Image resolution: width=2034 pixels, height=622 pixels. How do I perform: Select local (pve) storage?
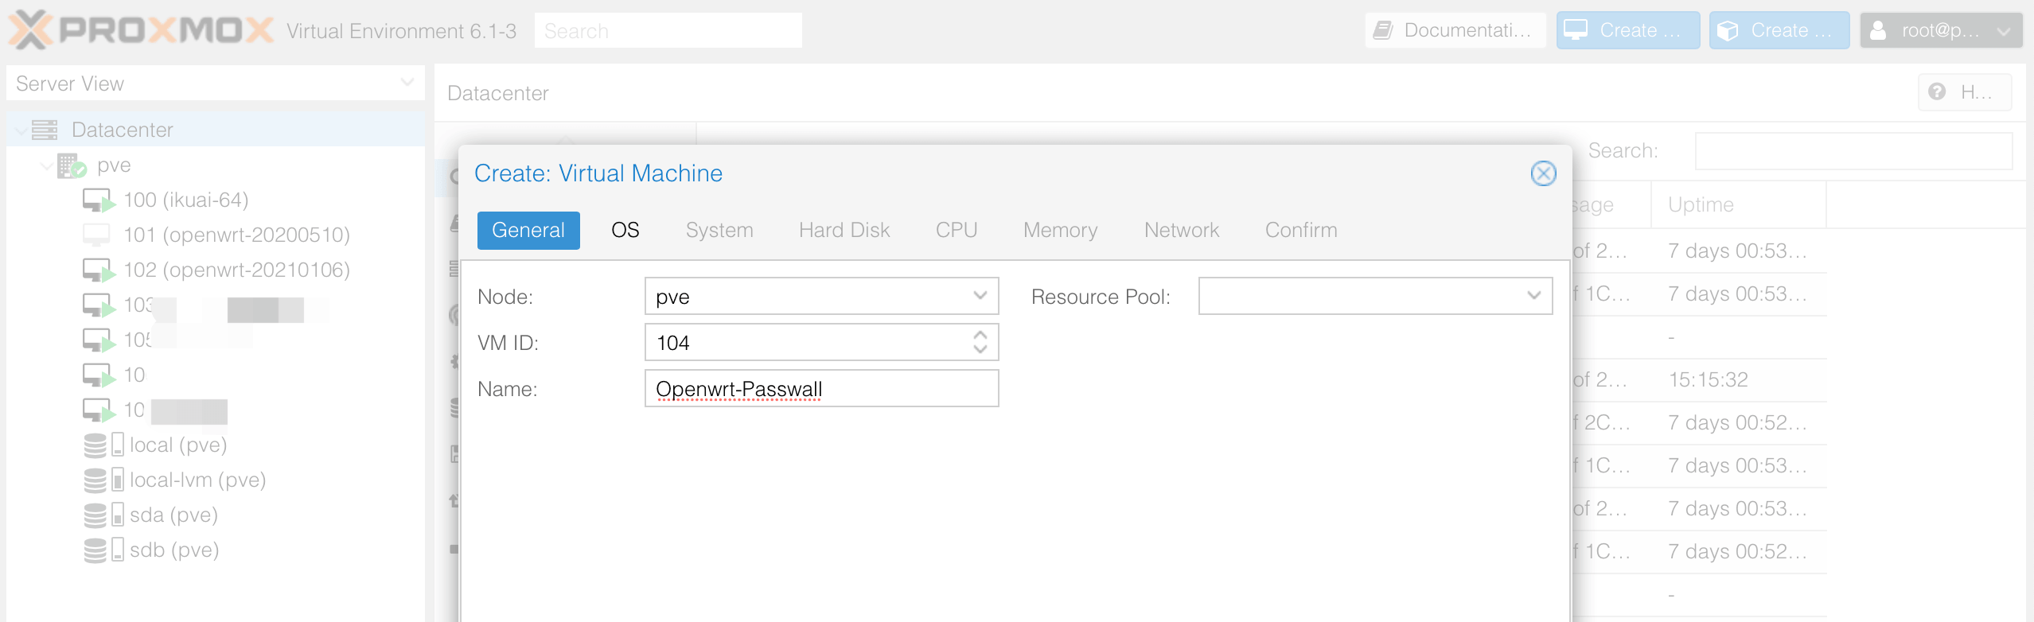178,445
